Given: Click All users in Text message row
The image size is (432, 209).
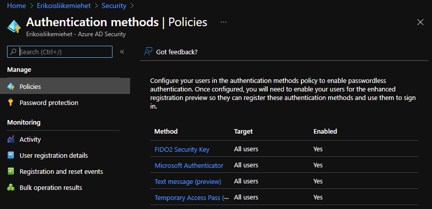Looking at the screenshot, I should 246,181.
